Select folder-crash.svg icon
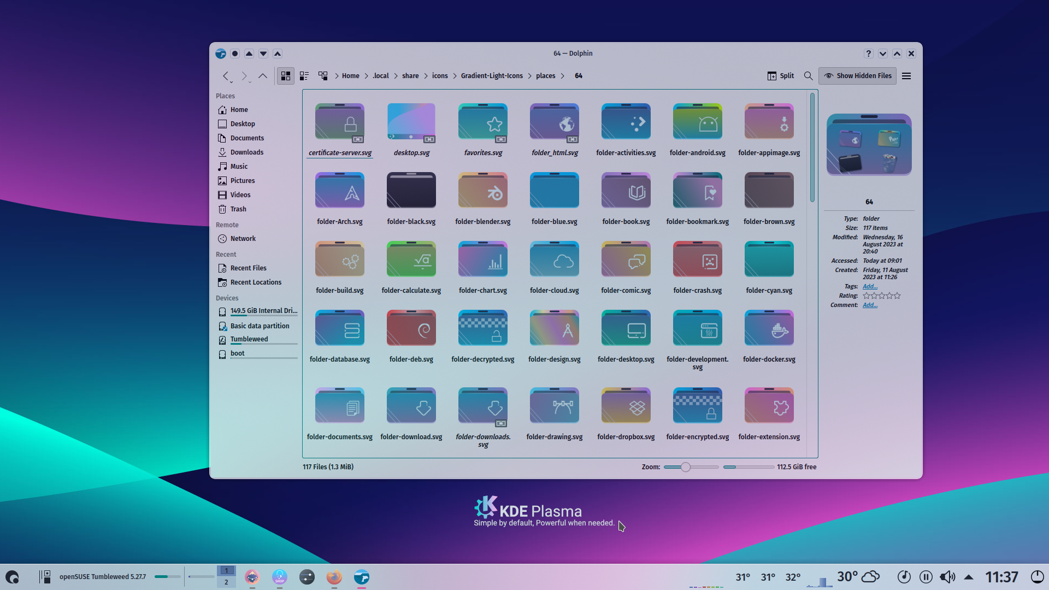Screen dimensions: 1049x590 (x=698, y=259)
